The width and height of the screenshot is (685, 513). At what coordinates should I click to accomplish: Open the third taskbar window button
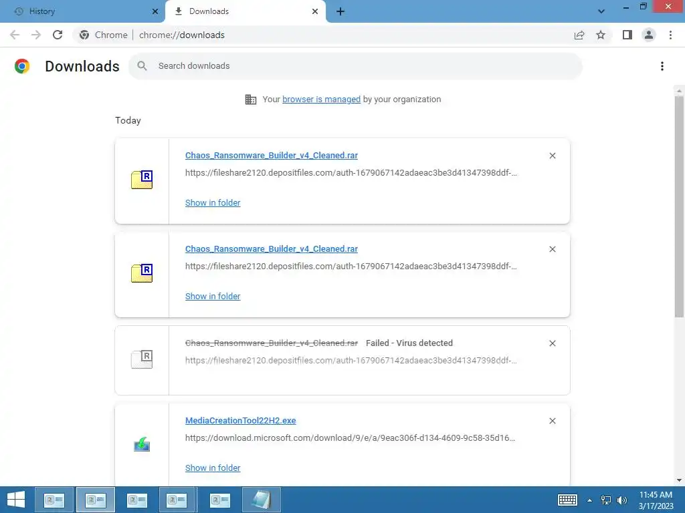pyautogui.click(x=136, y=500)
